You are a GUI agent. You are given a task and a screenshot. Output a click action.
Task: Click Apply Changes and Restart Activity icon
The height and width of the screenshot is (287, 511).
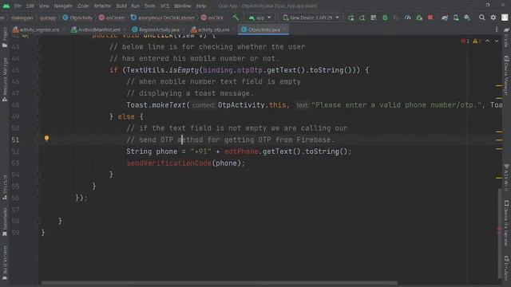coord(362,18)
